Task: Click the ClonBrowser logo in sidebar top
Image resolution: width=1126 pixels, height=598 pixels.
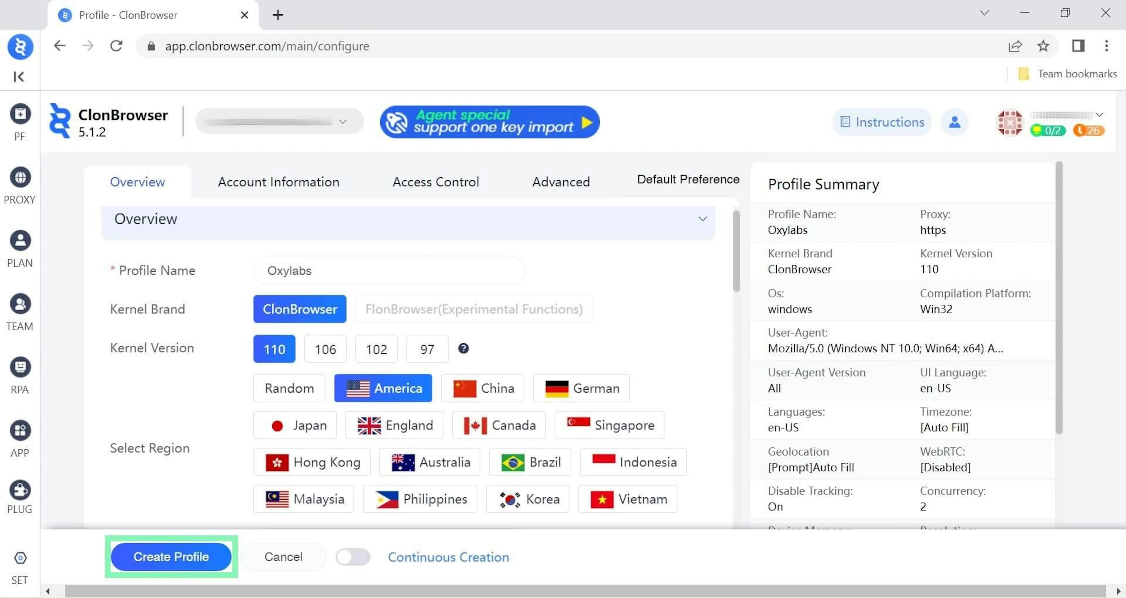Action: pyautogui.click(x=20, y=47)
